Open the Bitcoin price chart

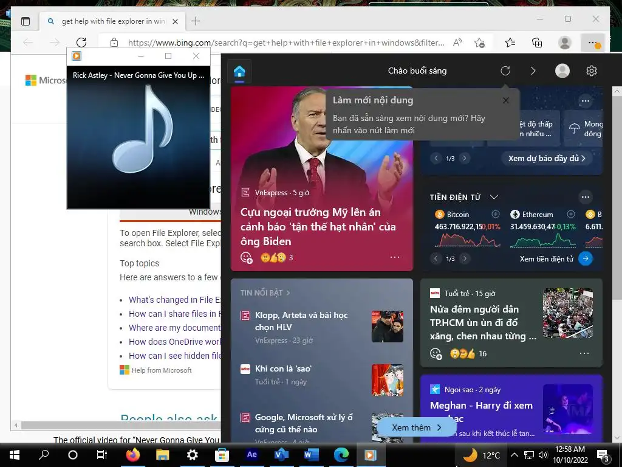coord(467,240)
